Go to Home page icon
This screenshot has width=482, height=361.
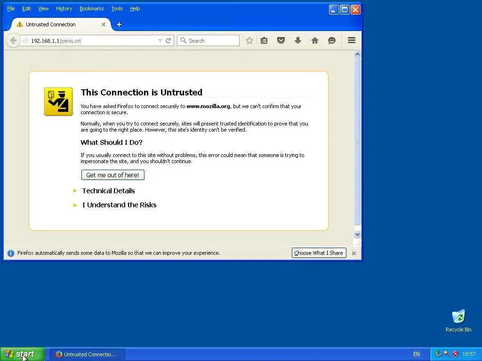click(315, 40)
